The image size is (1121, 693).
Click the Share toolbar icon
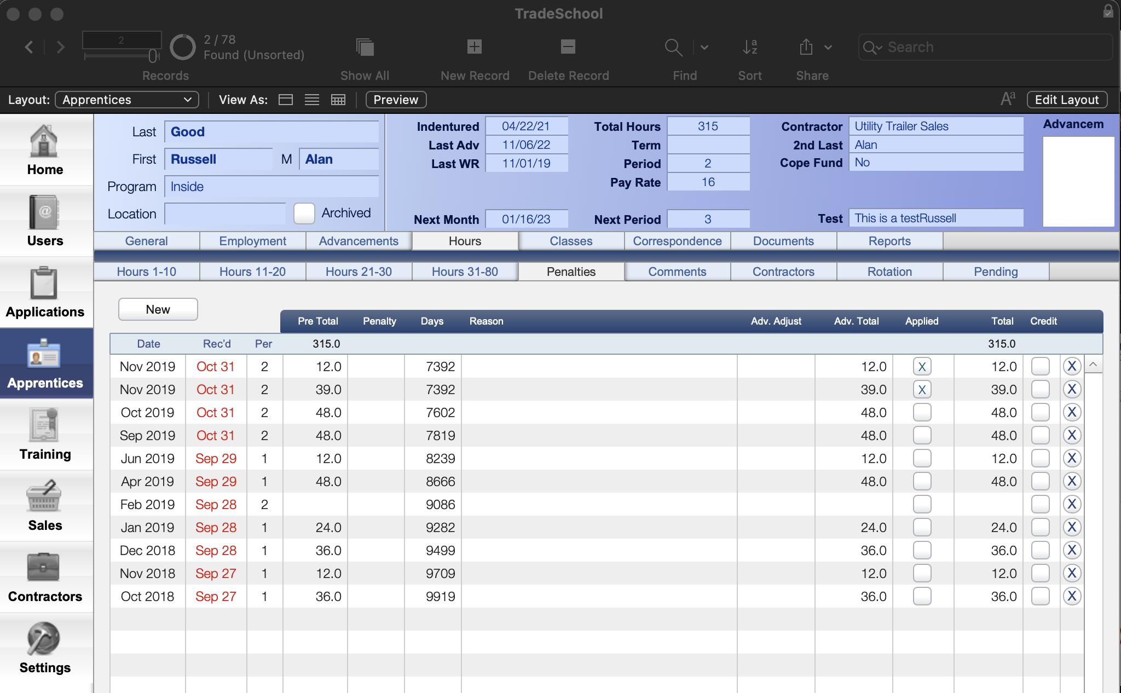[806, 47]
